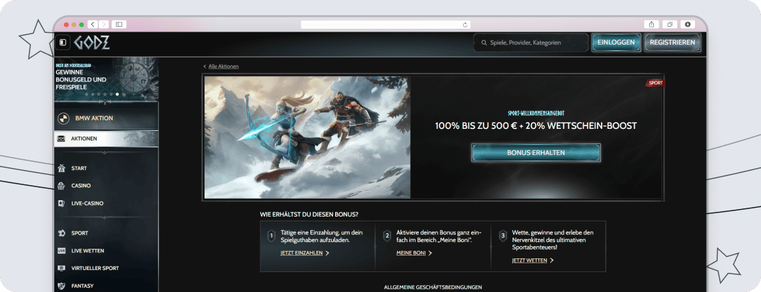This screenshot has height=292, width=761.
Task: Click the arrow next to Jetzt Wetten
Action: click(x=552, y=260)
